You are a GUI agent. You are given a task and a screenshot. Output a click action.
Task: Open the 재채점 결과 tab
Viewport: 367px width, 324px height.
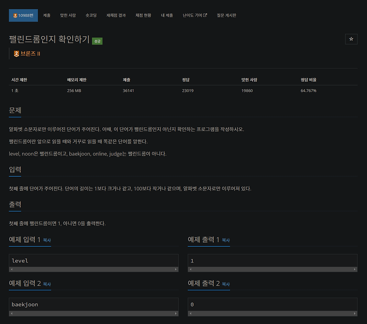click(117, 15)
